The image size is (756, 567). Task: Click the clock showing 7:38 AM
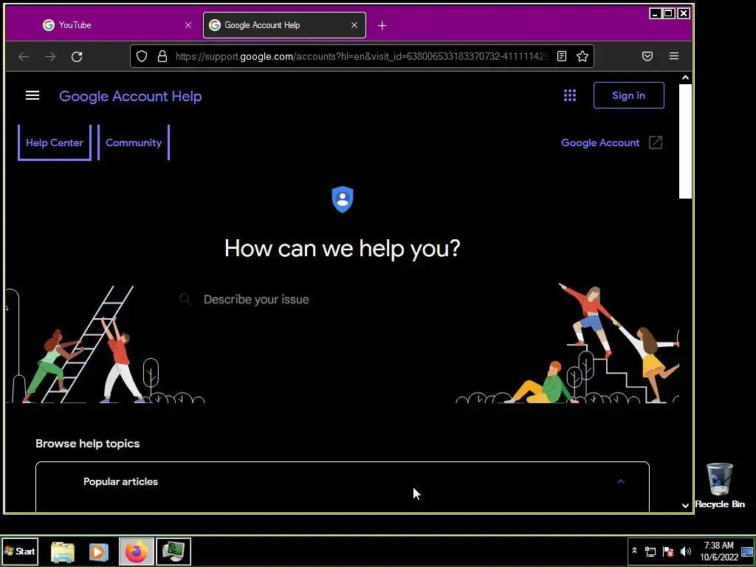click(719, 551)
